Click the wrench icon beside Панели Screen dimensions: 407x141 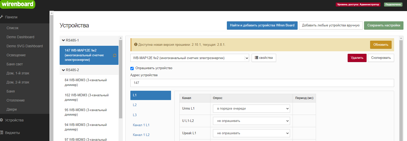[2, 17]
